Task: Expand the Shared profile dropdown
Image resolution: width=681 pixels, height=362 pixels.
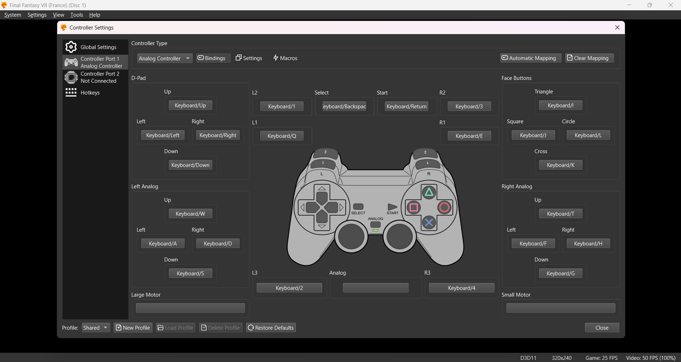Action: click(x=96, y=328)
